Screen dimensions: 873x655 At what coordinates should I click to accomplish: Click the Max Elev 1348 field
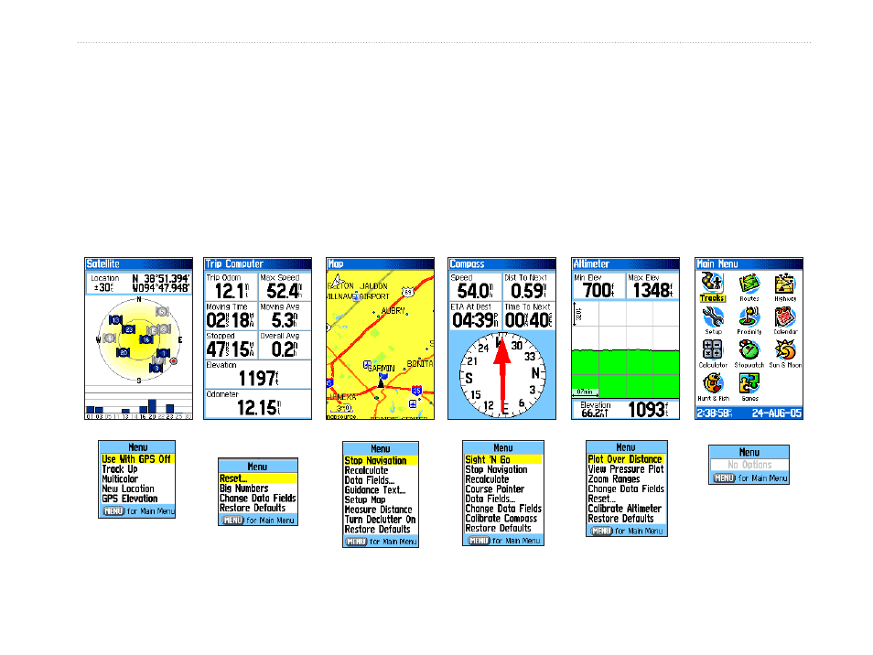[x=652, y=286]
